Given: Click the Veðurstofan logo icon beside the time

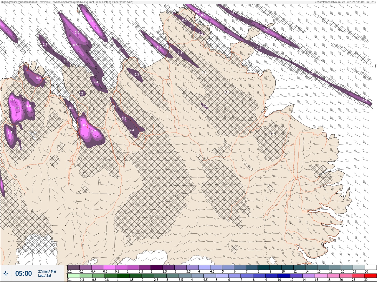Looking at the screenshot, I should 6,273.
